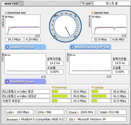
Task: Select the WAN TEST tab
Action: pos(12,4)
